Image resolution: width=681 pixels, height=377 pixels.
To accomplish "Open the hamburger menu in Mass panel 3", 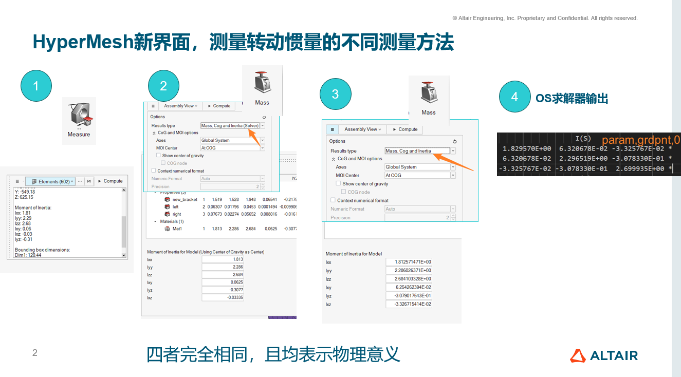I will click(x=332, y=129).
